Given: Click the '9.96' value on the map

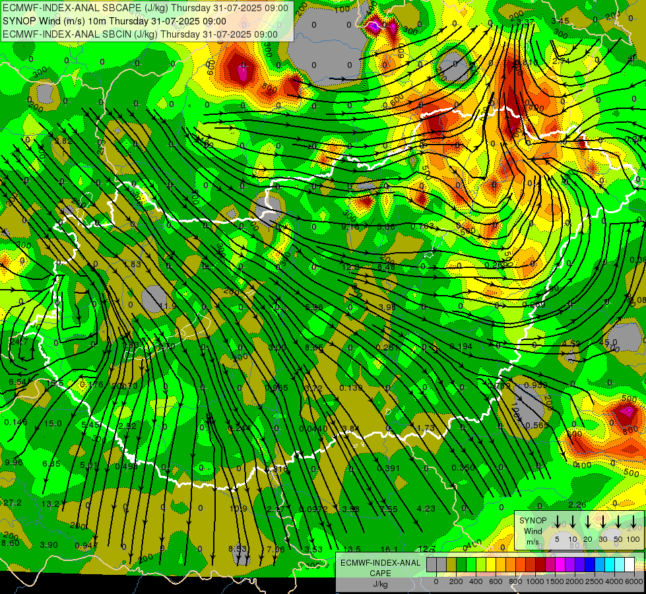Looking at the screenshot, I should coord(14,463).
